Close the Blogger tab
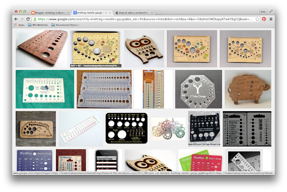The image size is (287, 192). 68,13
